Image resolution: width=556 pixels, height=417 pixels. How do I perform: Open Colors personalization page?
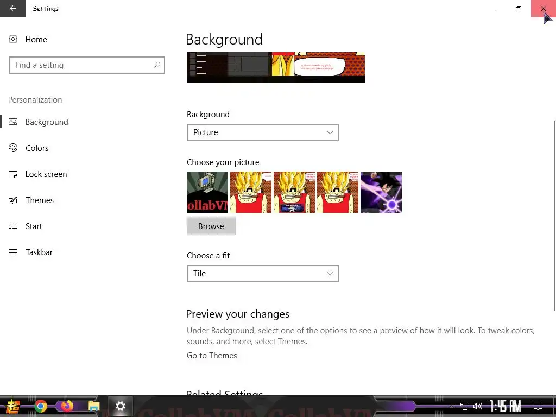pos(37,148)
